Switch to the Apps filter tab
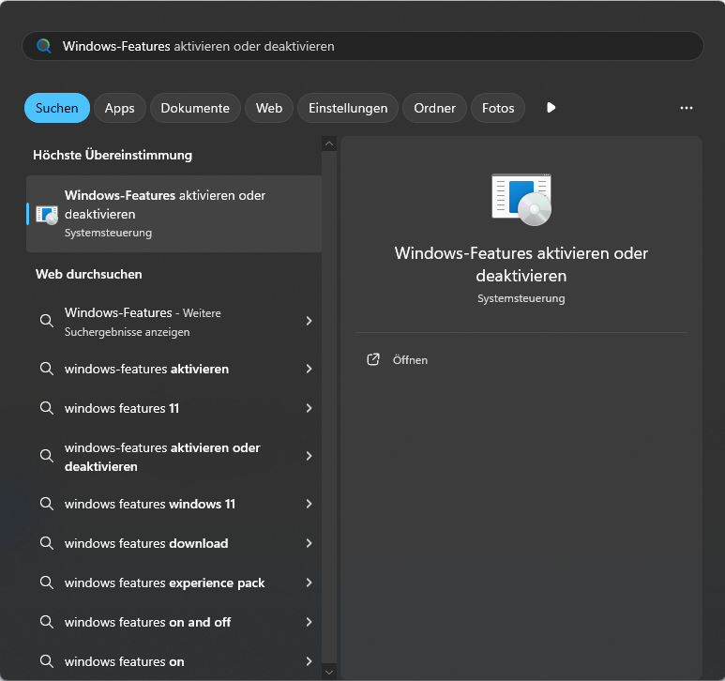 click(119, 108)
